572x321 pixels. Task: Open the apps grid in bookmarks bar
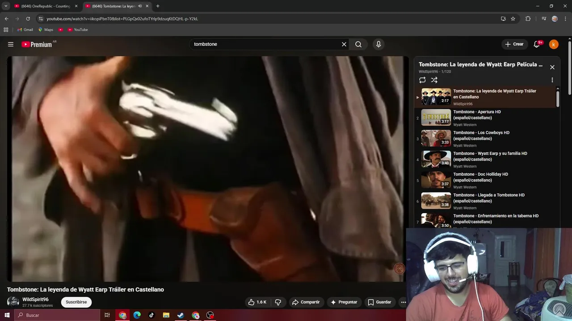[6, 30]
